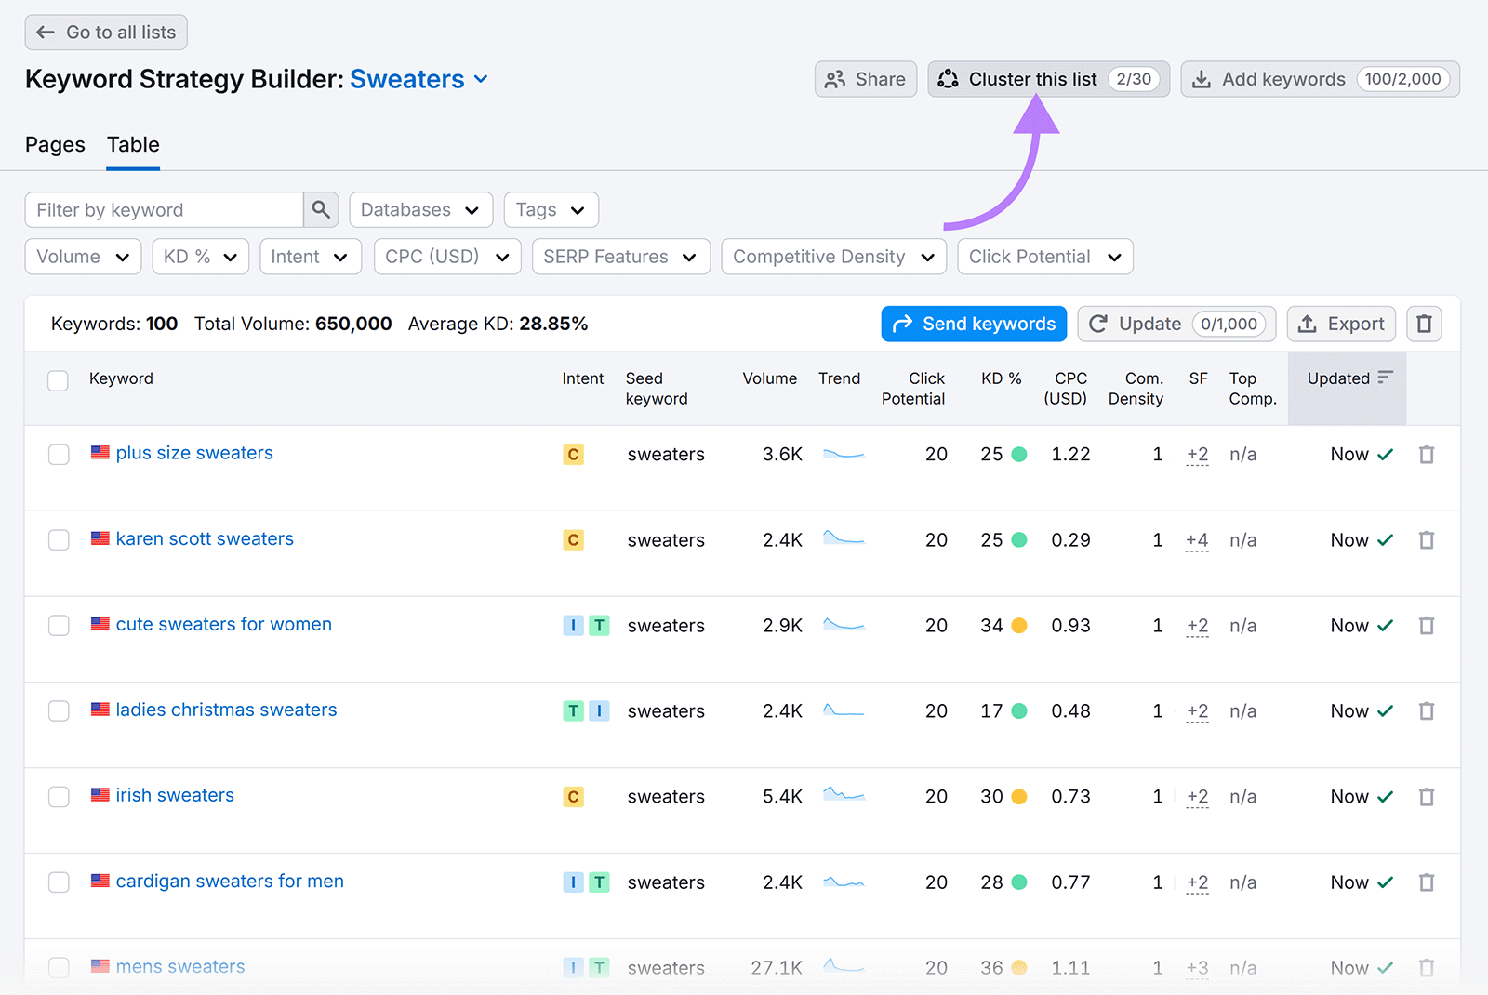Switch to the Pages tab
1488x995 pixels.
pos(55,144)
